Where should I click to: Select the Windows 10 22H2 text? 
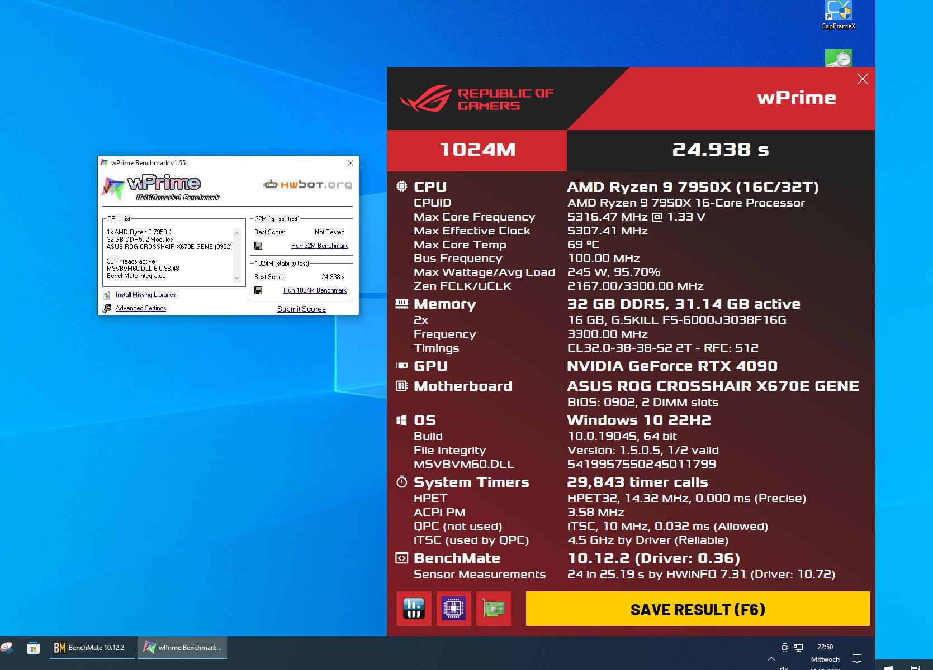click(639, 420)
